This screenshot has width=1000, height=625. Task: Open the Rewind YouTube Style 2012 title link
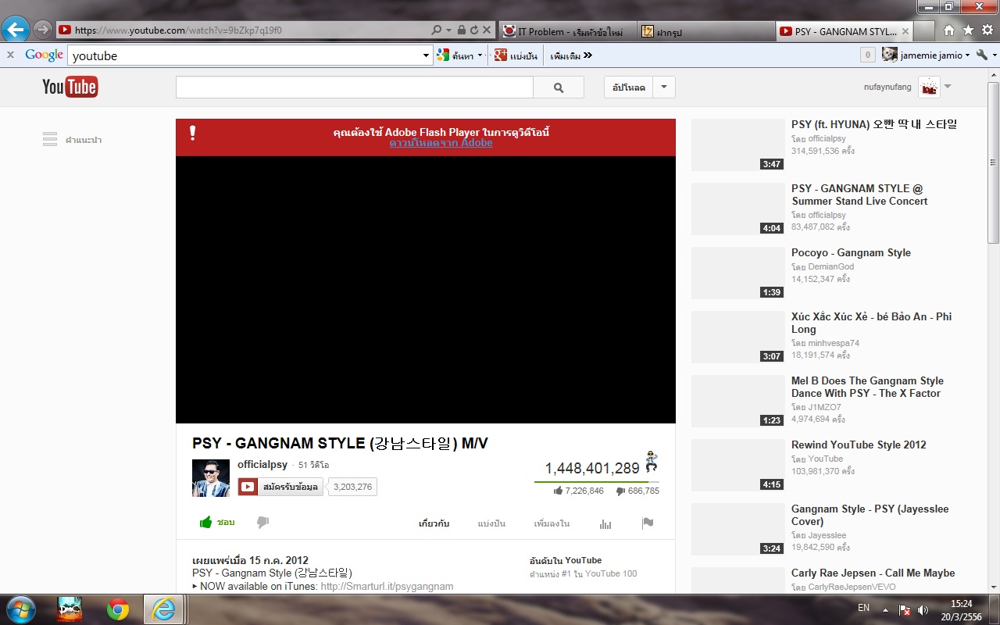859,445
